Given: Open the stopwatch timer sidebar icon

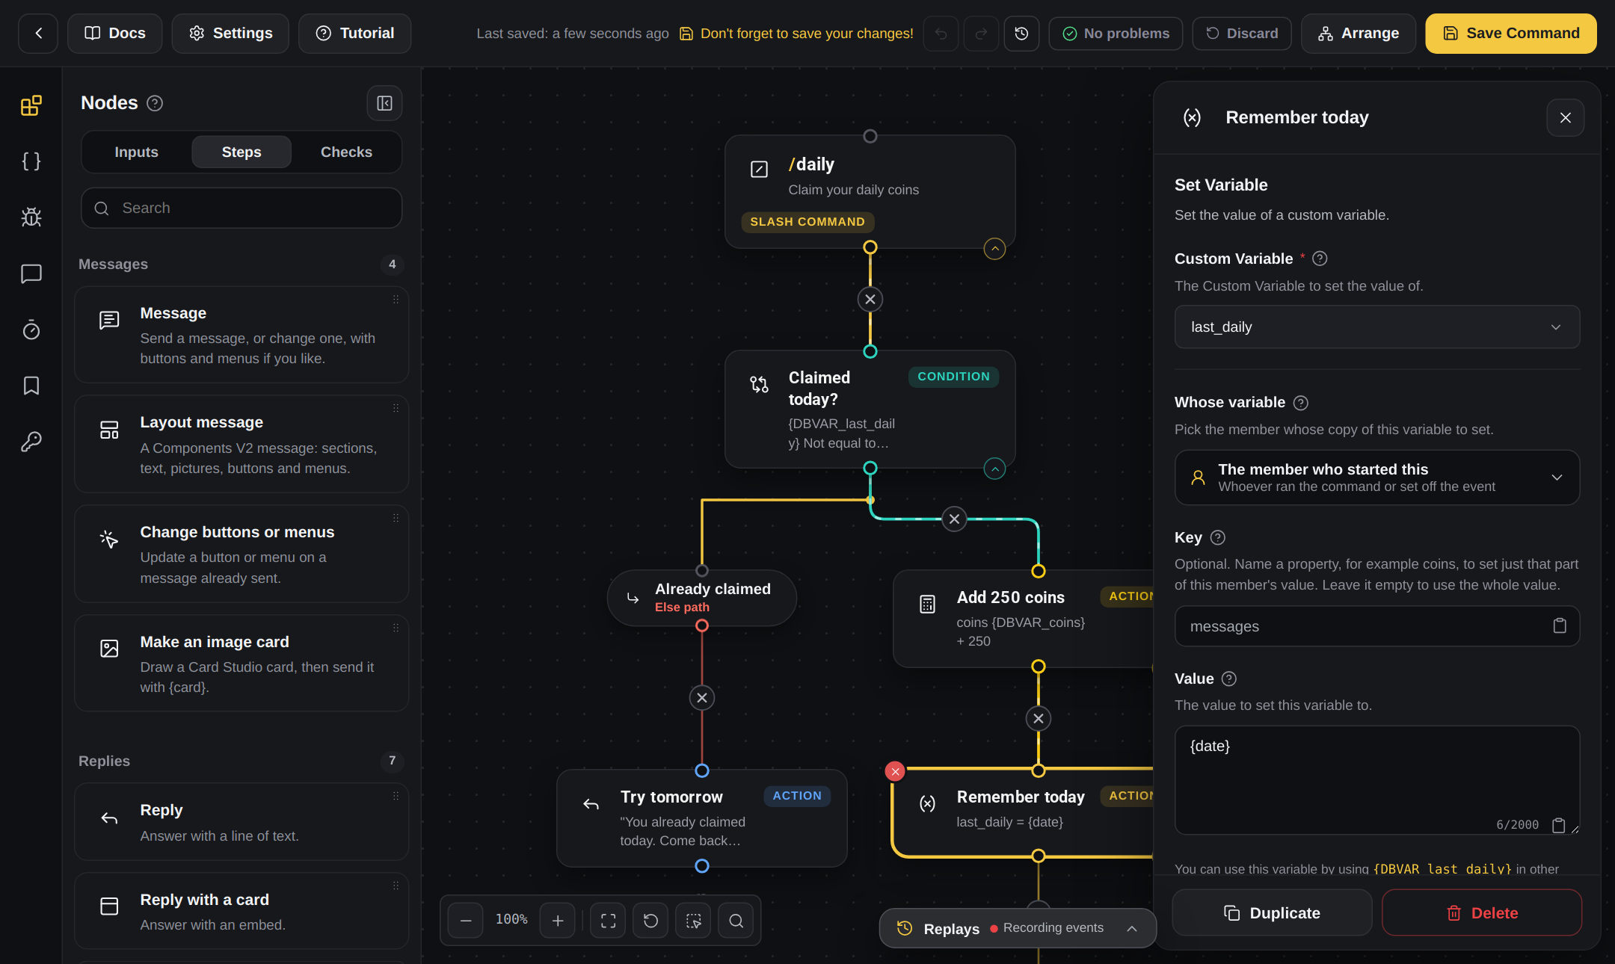Looking at the screenshot, I should 31,330.
